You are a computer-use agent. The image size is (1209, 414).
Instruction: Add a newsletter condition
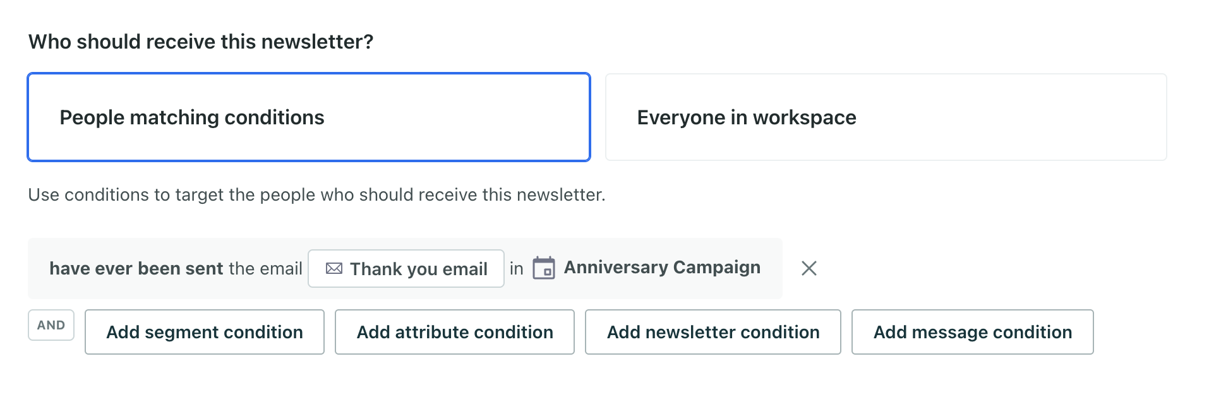pos(713,332)
